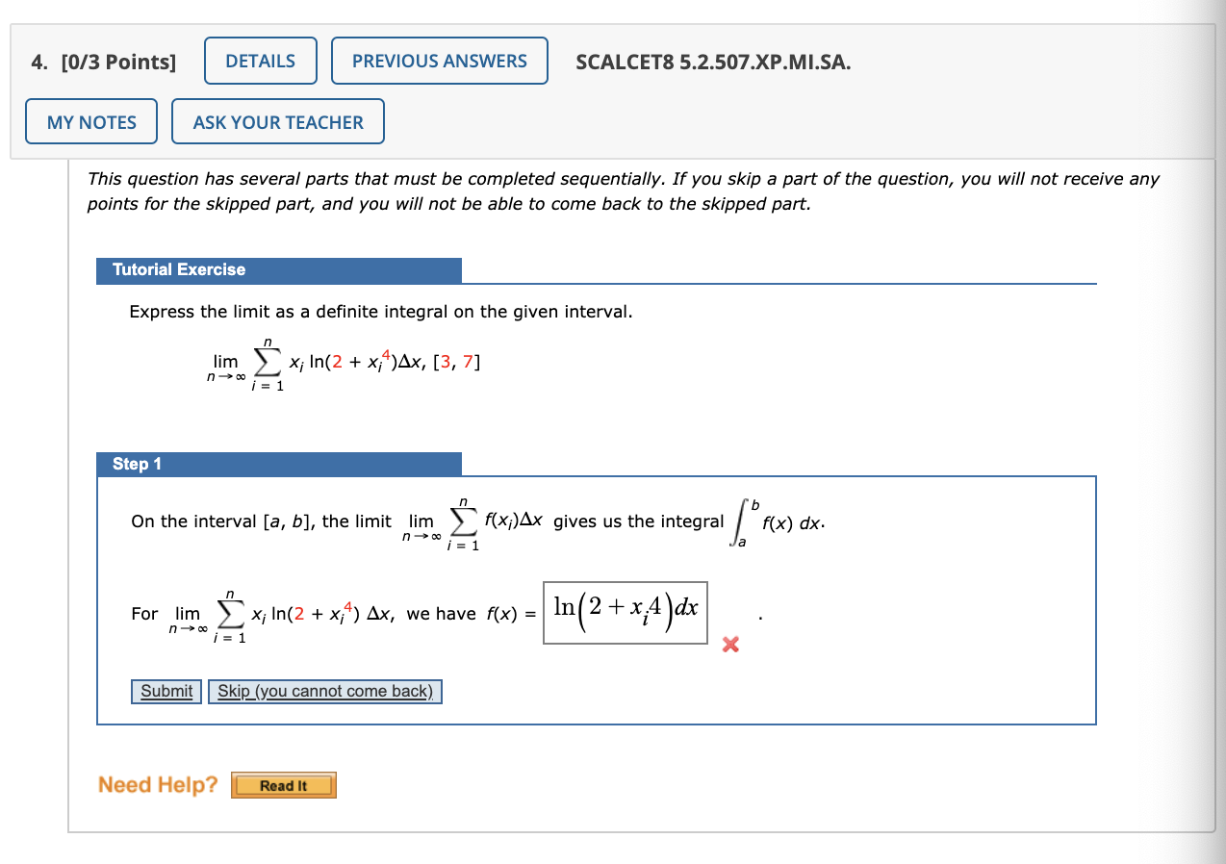Viewport: 1226px width, 864px height.
Task: Click Skip (you cannot come back)
Action: [x=324, y=691]
